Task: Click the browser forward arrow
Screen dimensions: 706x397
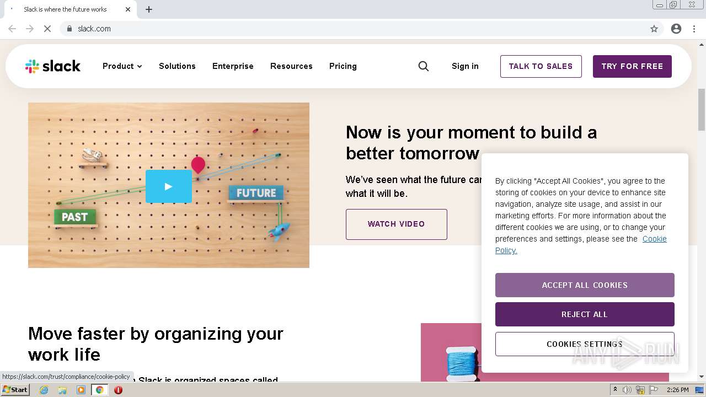Action: pos(30,29)
